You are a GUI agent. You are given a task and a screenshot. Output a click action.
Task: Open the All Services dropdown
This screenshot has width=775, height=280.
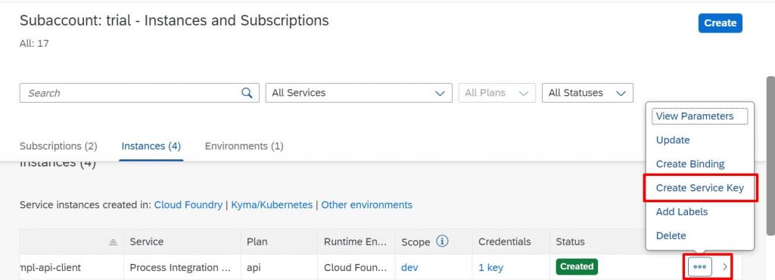tap(359, 93)
